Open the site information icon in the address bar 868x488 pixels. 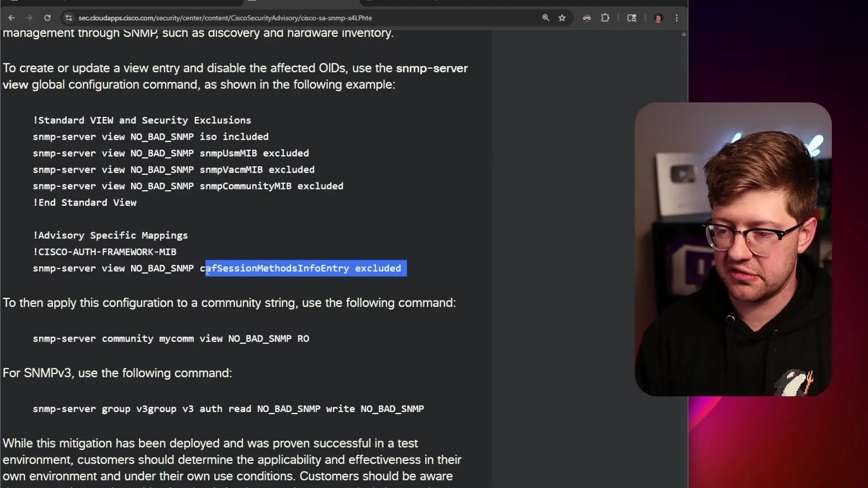68,18
